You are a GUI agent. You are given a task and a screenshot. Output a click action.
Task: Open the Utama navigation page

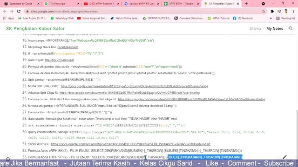(x=255, y=28)
